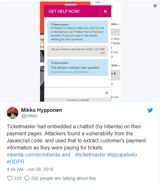160x185 pixels.
Task: Click the Mikko Hypponen display name
Action: tap(42, 110)
